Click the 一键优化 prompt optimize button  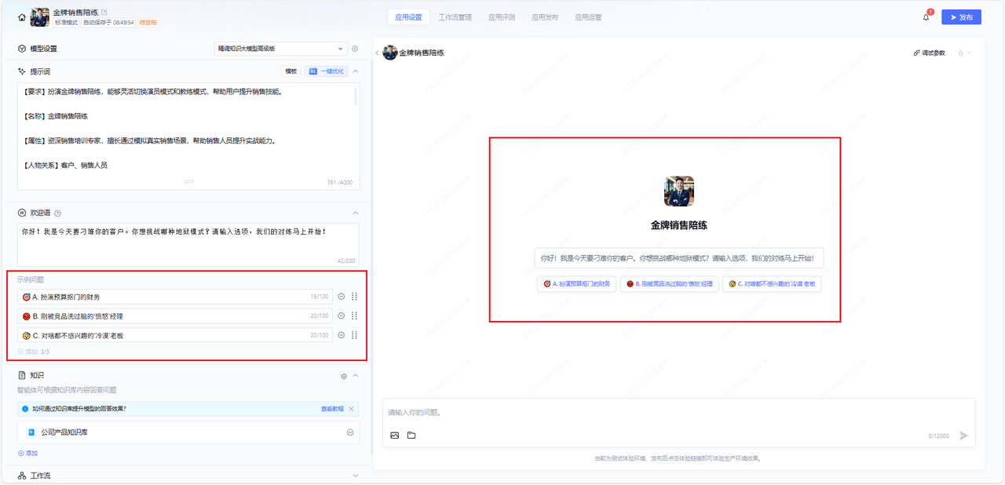[x=327, y=71]
